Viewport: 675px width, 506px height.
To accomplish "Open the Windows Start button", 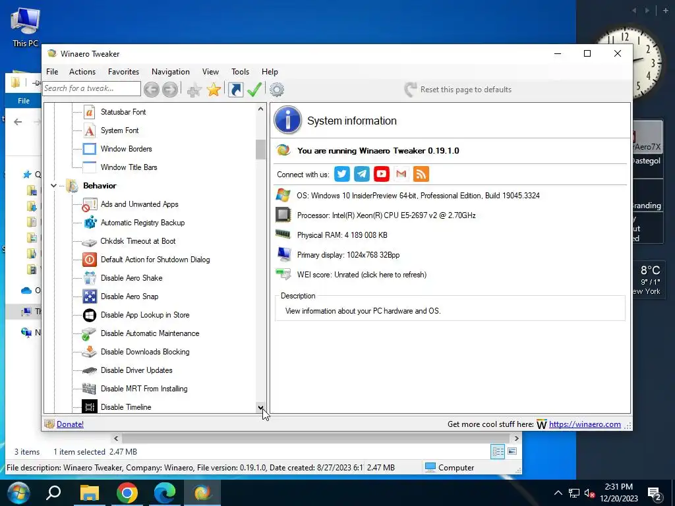I will point(18,493).
